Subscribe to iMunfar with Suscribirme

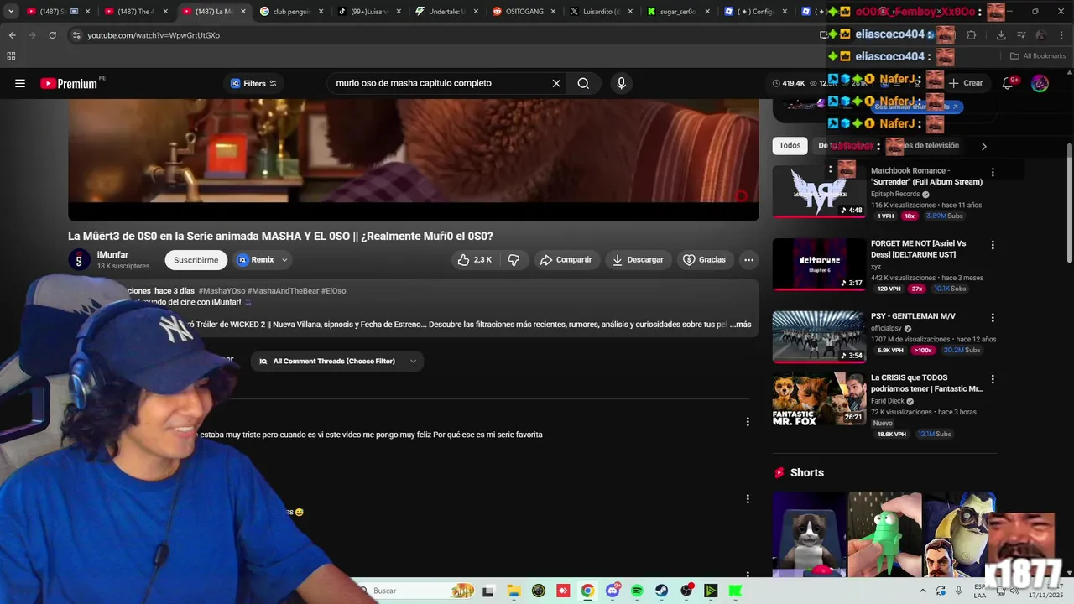tap(196, 260)
